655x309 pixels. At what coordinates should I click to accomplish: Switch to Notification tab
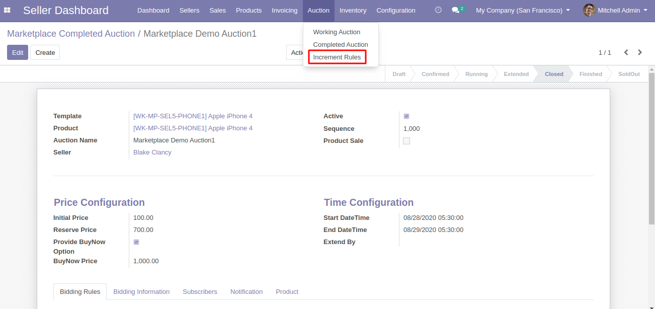click(x=247, y=292)
